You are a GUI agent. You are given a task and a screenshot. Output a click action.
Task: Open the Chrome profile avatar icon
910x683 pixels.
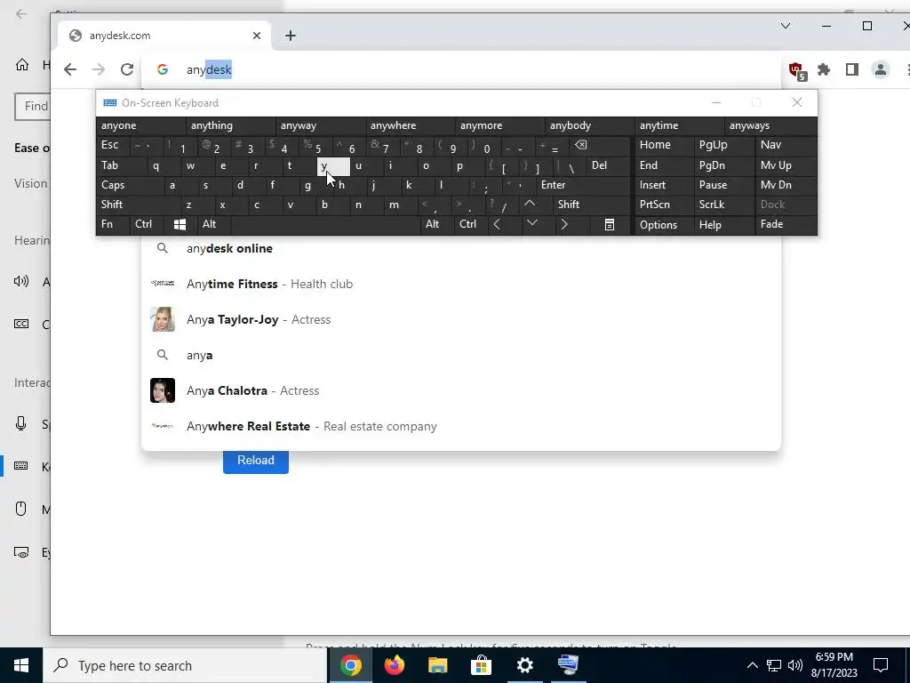(881, 69)
